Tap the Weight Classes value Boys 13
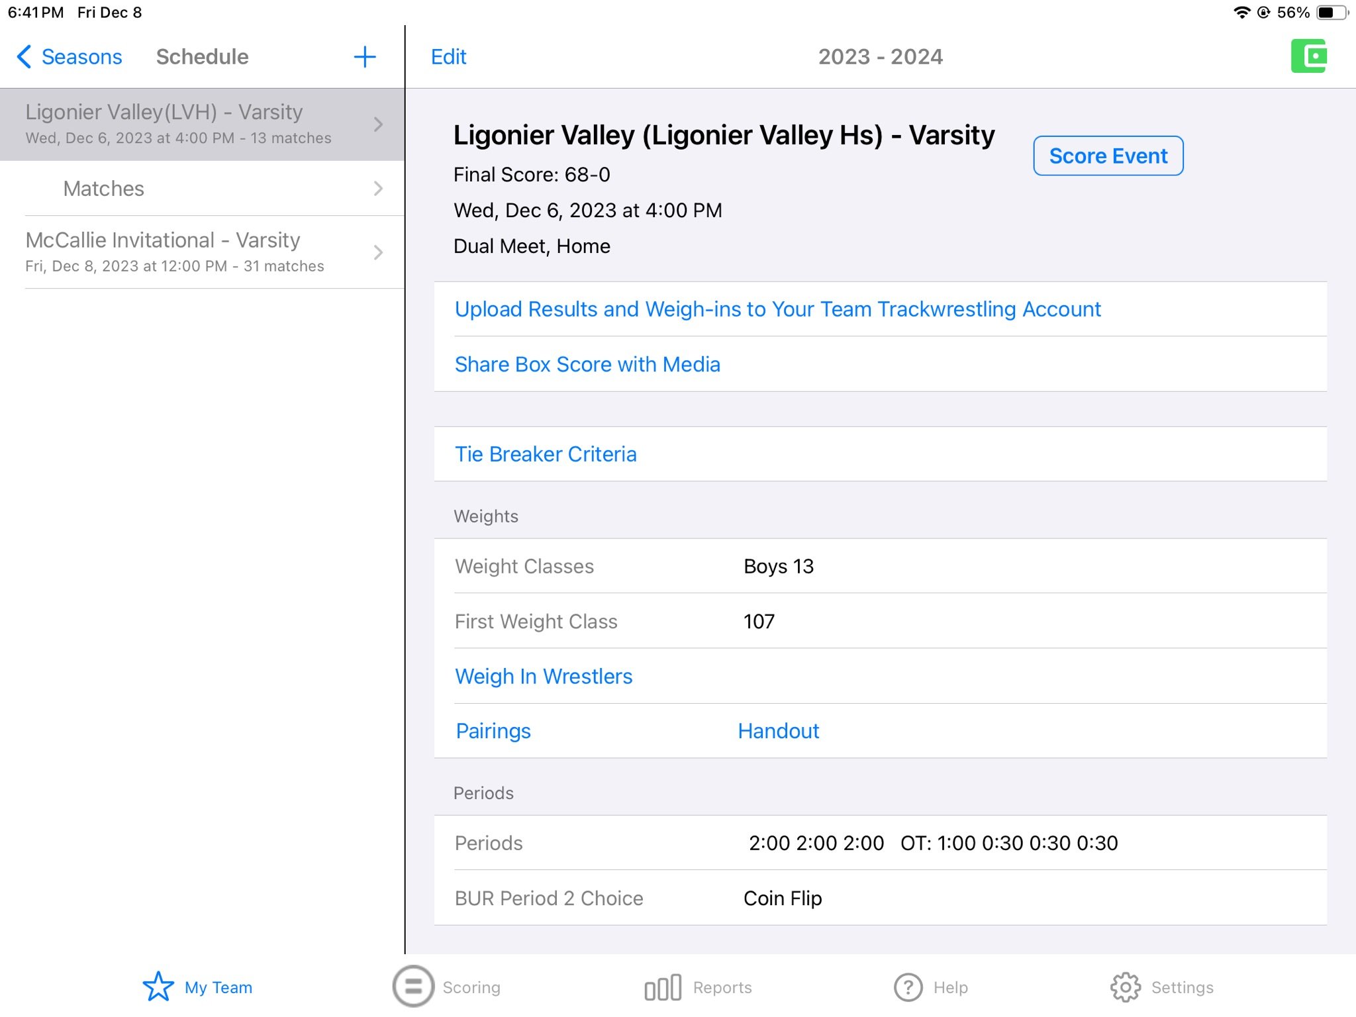The width and height of the screenshot is (1356, 1017). (x=779, y=567)
